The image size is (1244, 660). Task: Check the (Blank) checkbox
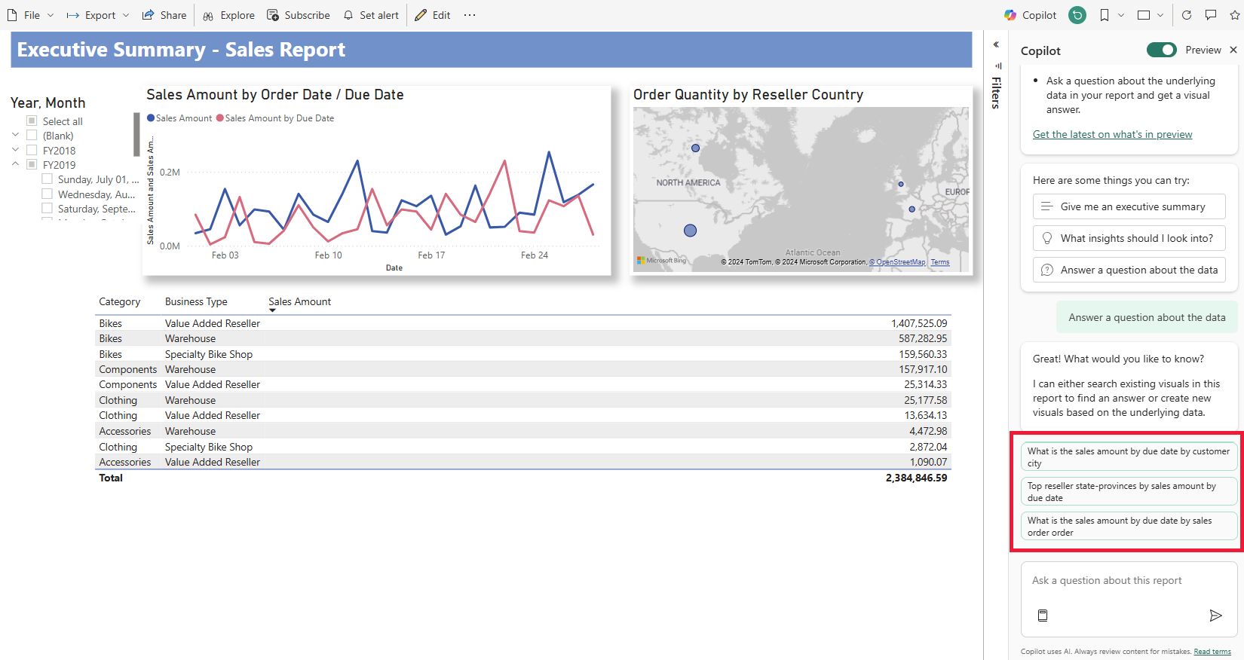pos(32,135)
